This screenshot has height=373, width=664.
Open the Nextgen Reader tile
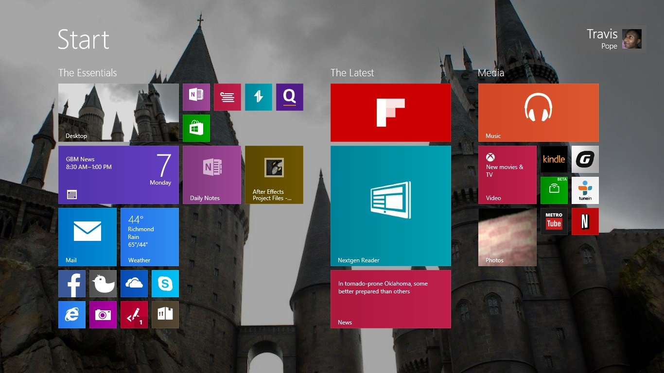pos(391,206)
